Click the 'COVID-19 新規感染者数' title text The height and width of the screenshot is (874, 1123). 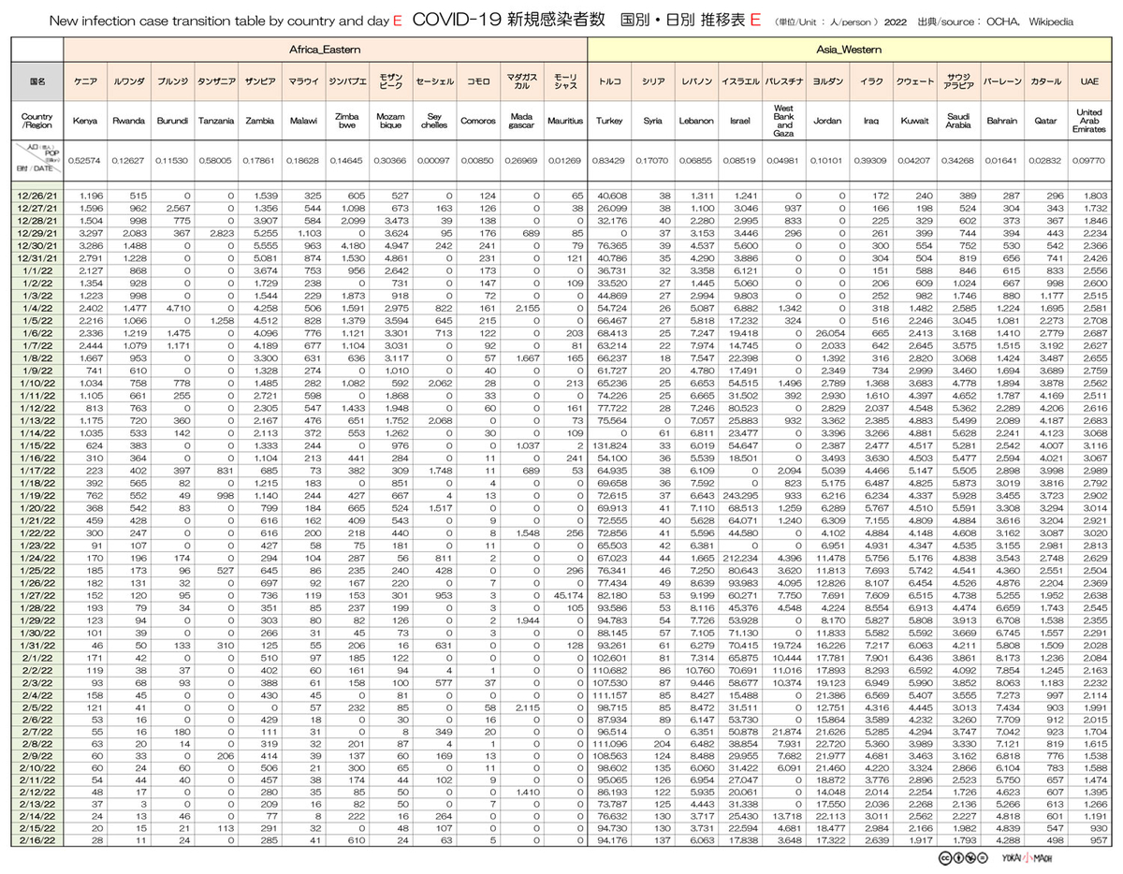(x=510, y=21)
